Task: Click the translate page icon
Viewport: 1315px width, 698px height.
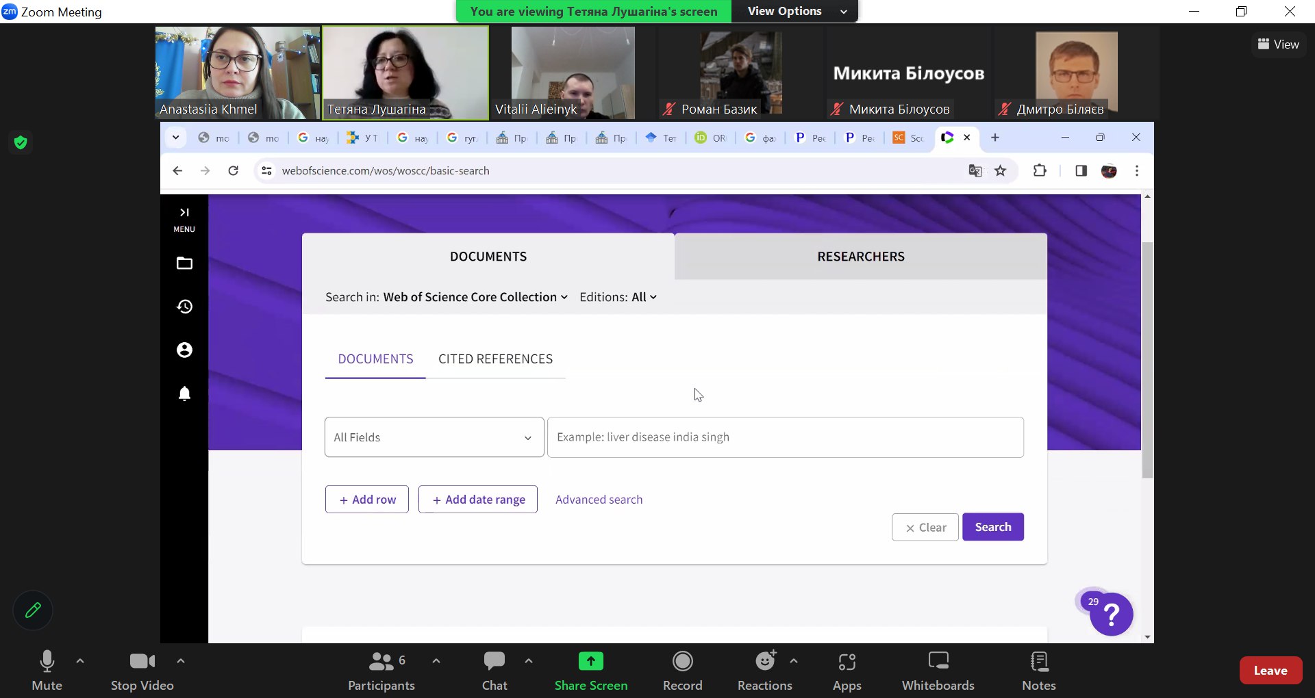Action: tap(975, 171)
